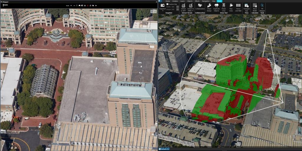Select the highlighted Tools ribbon tab
This screenshot has width=302, height=151.
pos(219,1)
